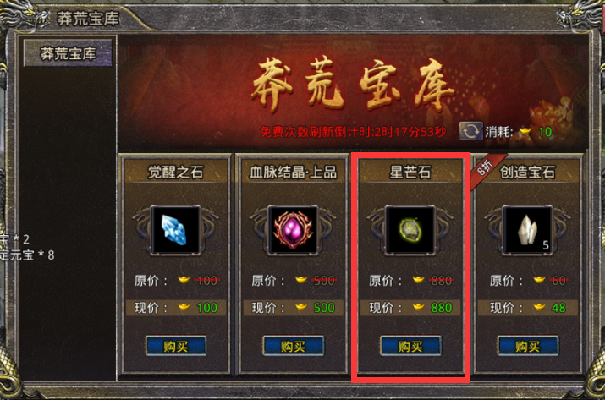Open the 莽荒宝库 sidebar tab
Screen dimensions: 605x400
point(68,53)
